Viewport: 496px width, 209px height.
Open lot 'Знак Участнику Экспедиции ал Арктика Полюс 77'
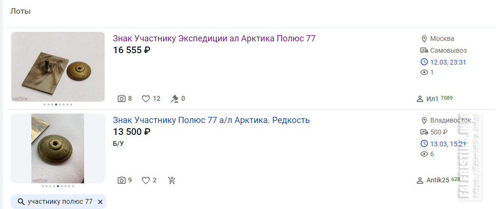(214, 38)
